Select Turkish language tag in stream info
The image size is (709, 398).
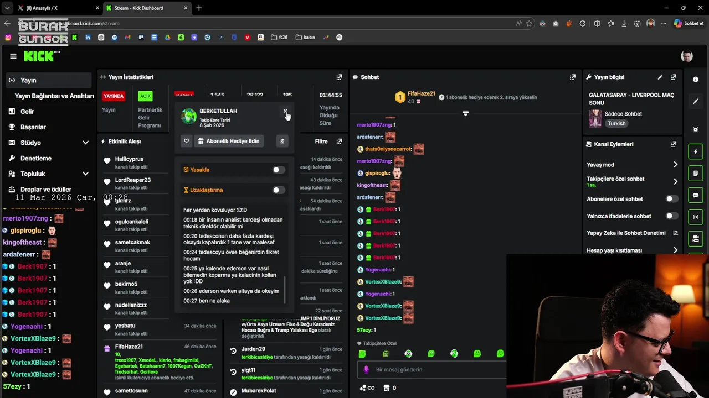616,123
